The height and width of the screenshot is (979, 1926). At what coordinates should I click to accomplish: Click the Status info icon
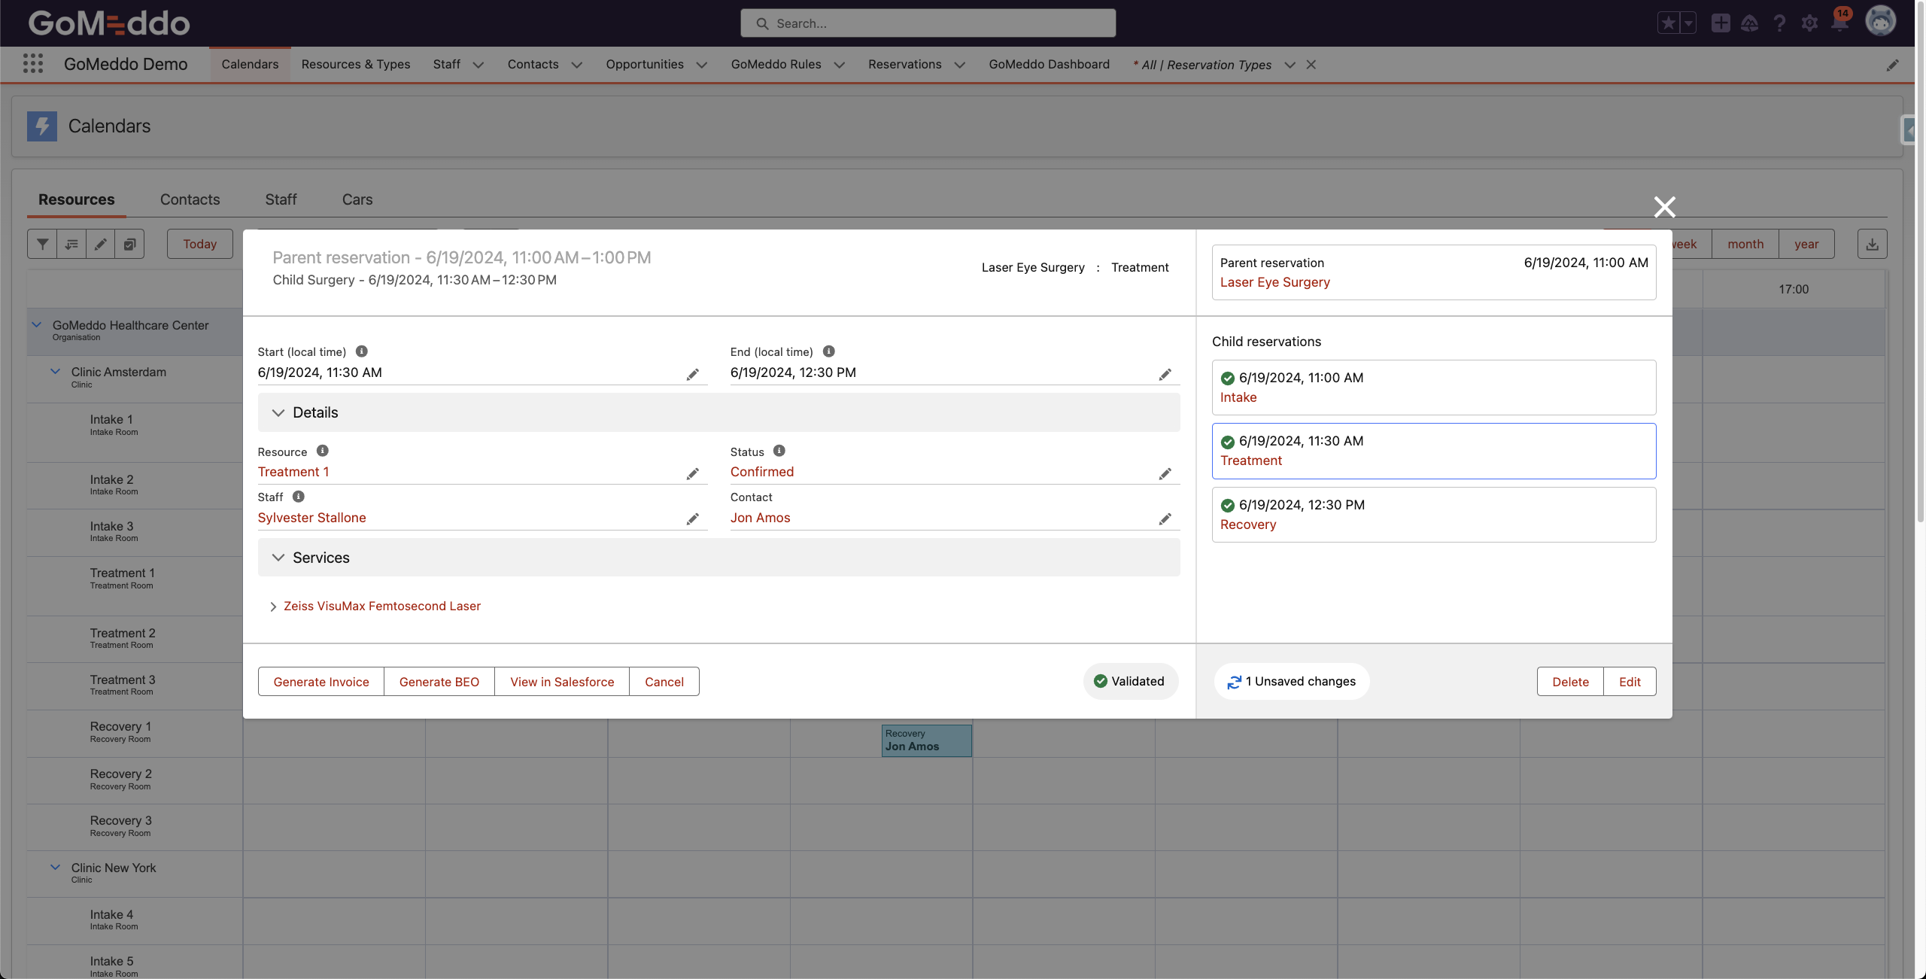pos(779,451)
